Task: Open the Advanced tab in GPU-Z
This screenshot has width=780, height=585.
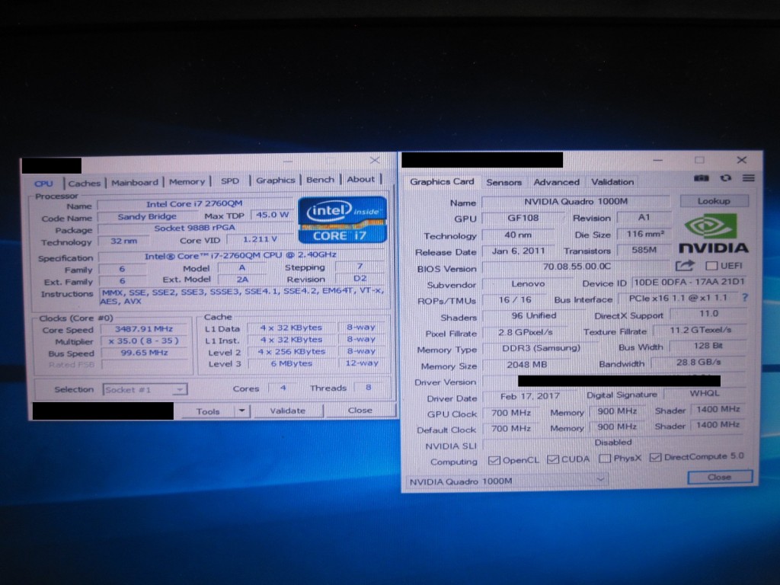Action: (557, 182)
